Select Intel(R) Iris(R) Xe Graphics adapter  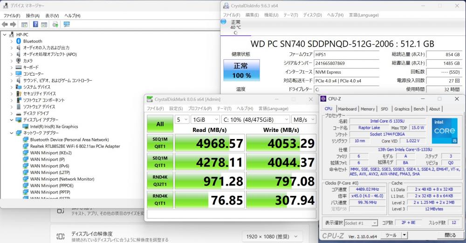coord(54,126)
